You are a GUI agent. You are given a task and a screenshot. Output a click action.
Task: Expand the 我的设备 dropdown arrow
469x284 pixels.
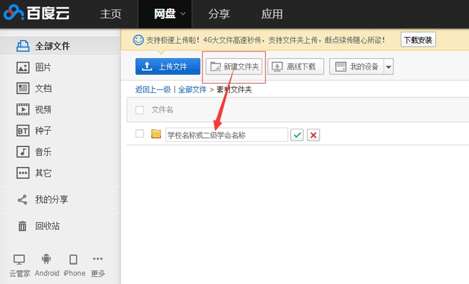pyautogui.click(x=388, y=67)
